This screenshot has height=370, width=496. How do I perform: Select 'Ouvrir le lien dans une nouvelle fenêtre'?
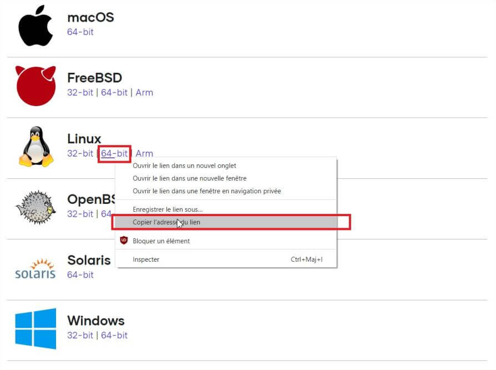coord(190,178)
